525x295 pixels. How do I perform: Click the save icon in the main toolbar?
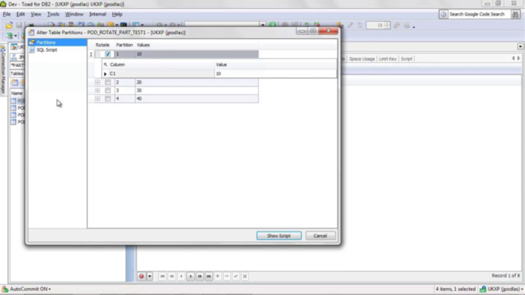point(19,25)
